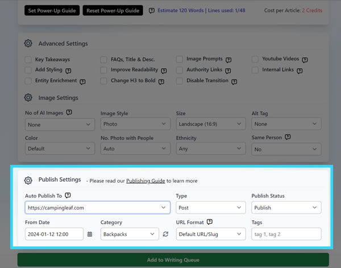Image resolution: width=341 pixels, height=268 pixels.
Task: Open help icon next to Entity Enrichment
Action: 82,82
